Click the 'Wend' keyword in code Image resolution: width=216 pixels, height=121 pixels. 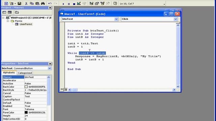(71, 63)
